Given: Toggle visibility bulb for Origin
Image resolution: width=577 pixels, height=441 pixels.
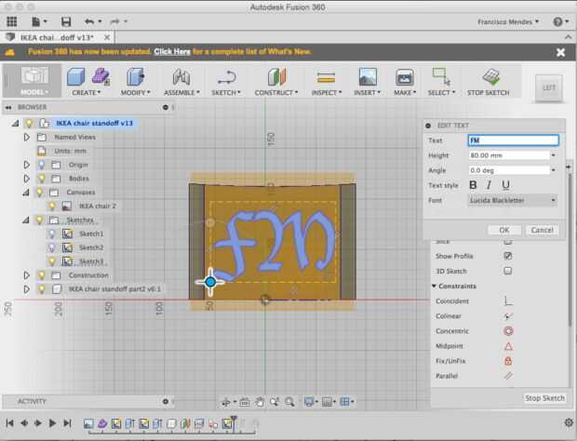Looking at the screenshot, I should coord(42,165).
